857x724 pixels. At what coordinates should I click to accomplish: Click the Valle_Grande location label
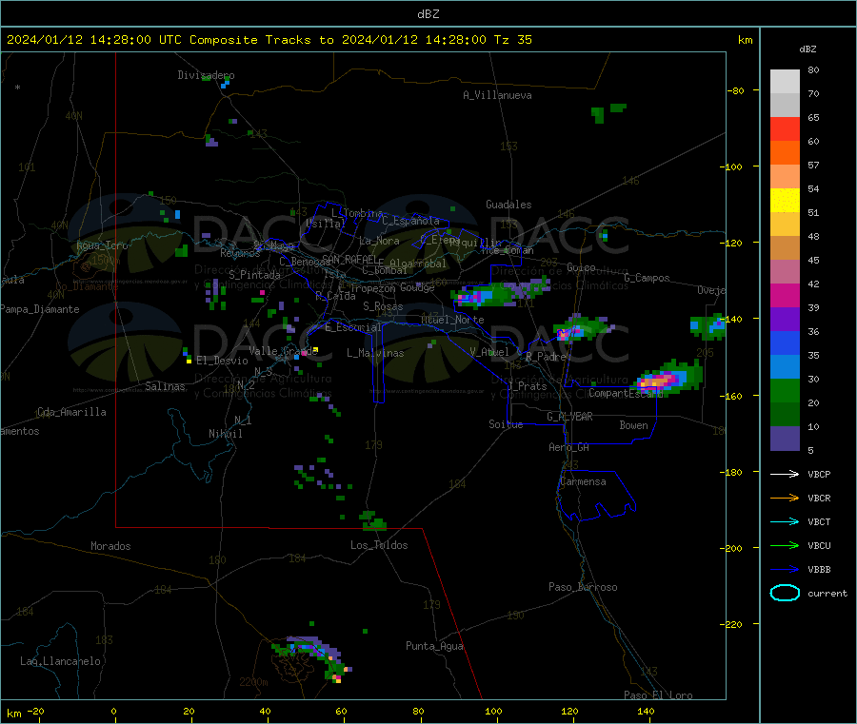click(284, 351)
